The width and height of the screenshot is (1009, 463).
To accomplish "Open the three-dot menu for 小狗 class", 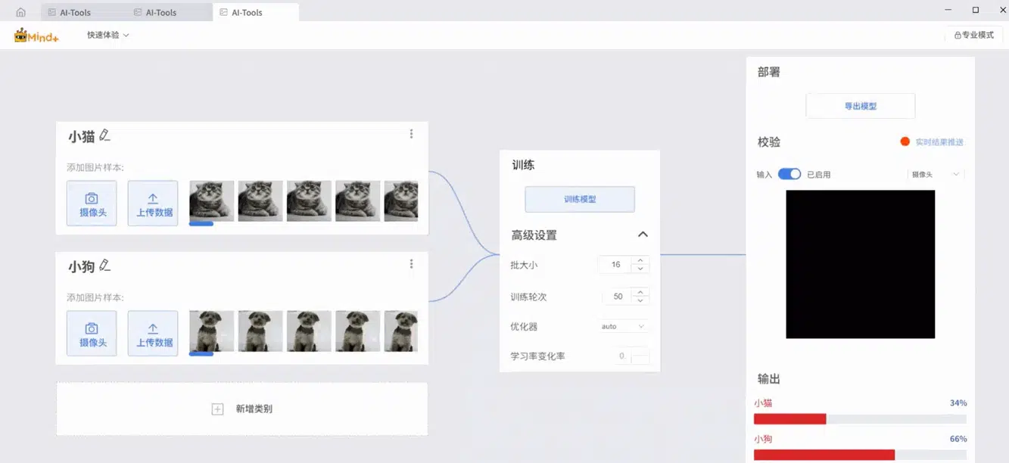I will [x=411, y=264].
